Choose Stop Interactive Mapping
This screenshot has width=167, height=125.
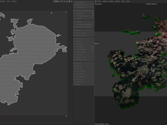[x=83, y=27]
